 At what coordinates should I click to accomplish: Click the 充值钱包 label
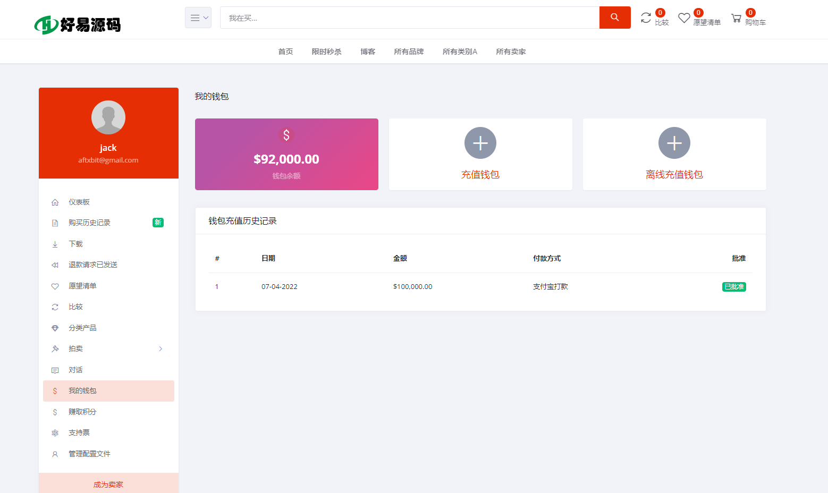coord(480,175)
